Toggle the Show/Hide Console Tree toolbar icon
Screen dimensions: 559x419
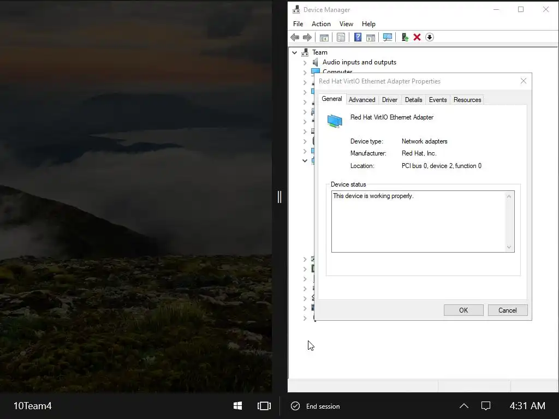tap(324, 37)
